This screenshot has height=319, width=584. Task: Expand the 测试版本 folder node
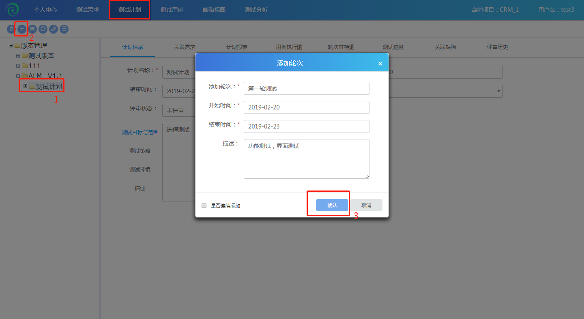[x=18, y=56]
